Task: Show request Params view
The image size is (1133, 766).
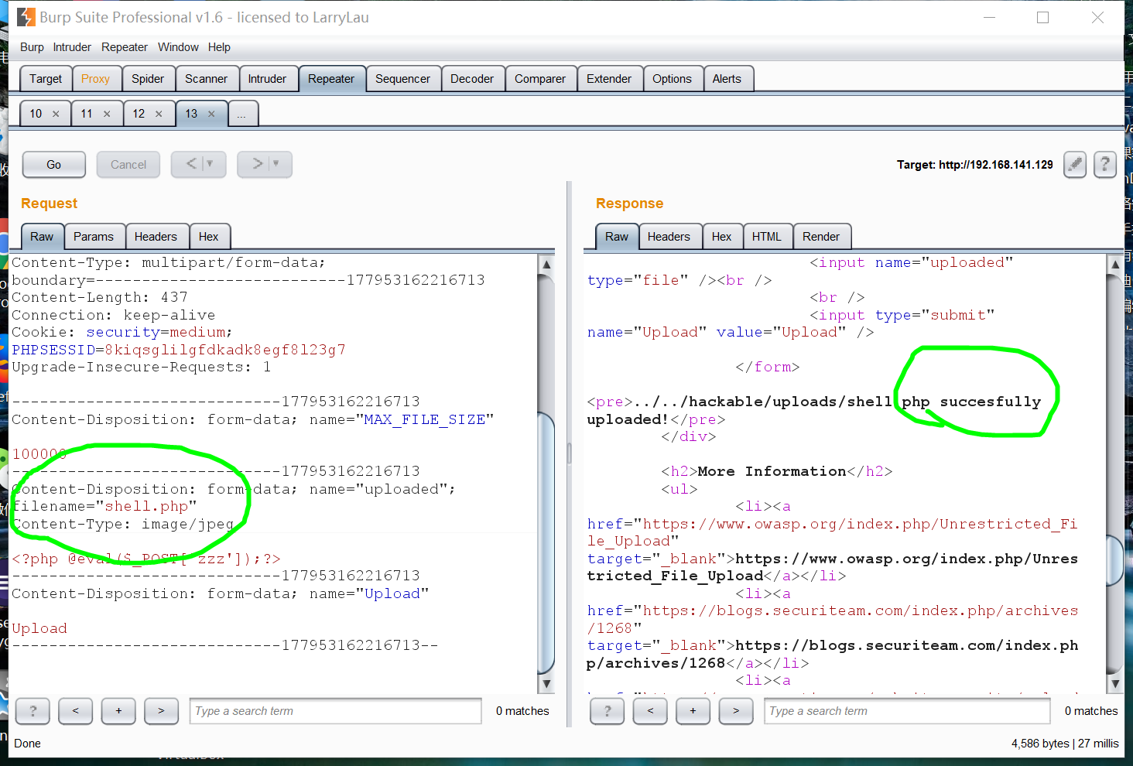Action: (94, 237)
